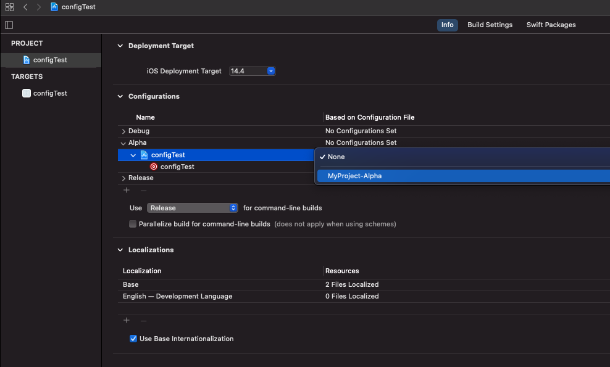This screenshot has height=367, width=610.
Task: Toggle the project and targets sidebar
Action: point(9,25)
